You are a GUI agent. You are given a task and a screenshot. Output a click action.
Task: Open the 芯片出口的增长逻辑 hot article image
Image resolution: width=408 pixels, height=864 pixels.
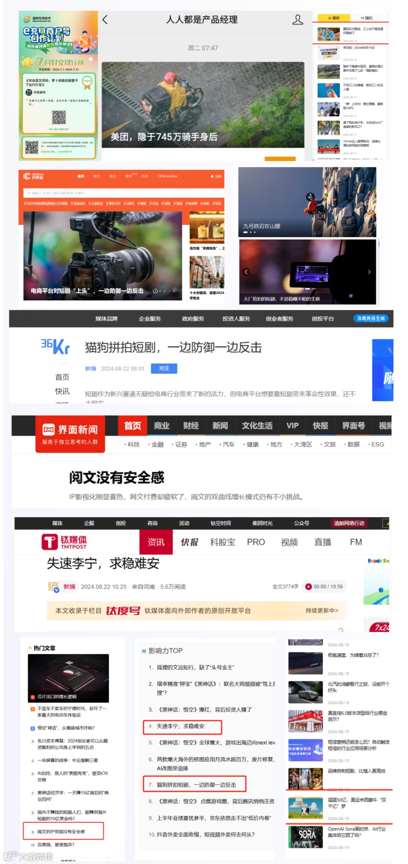(x=68, y=678)
